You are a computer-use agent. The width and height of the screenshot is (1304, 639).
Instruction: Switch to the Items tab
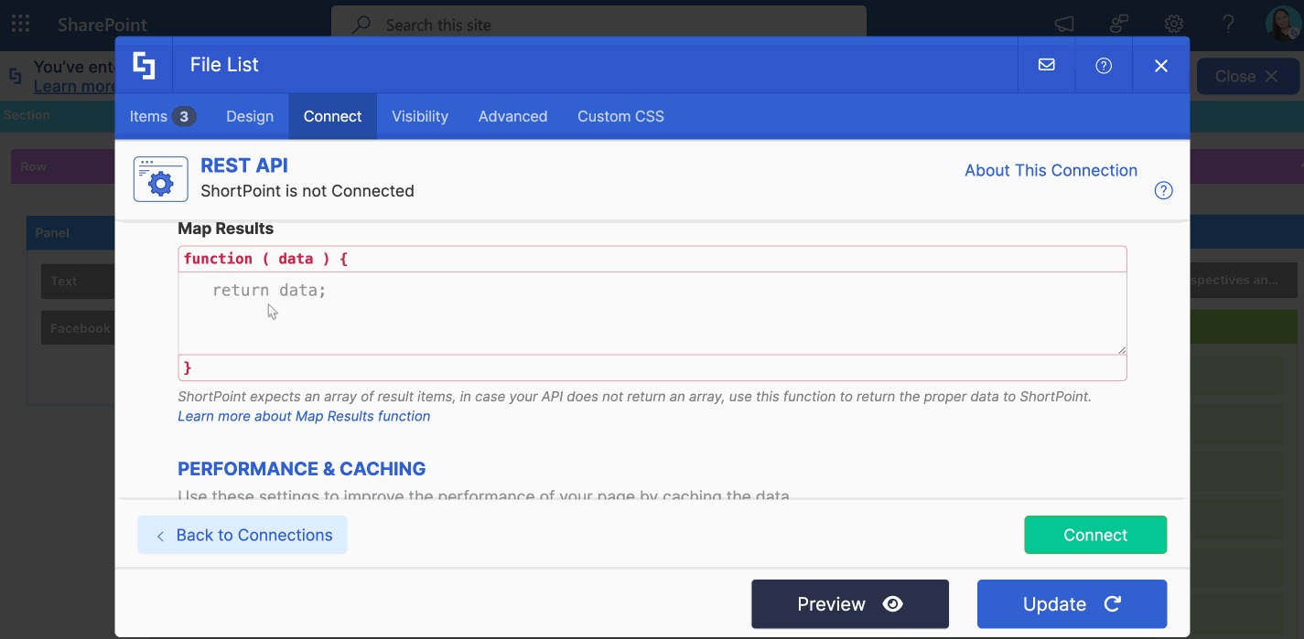[x=162, y=116]
